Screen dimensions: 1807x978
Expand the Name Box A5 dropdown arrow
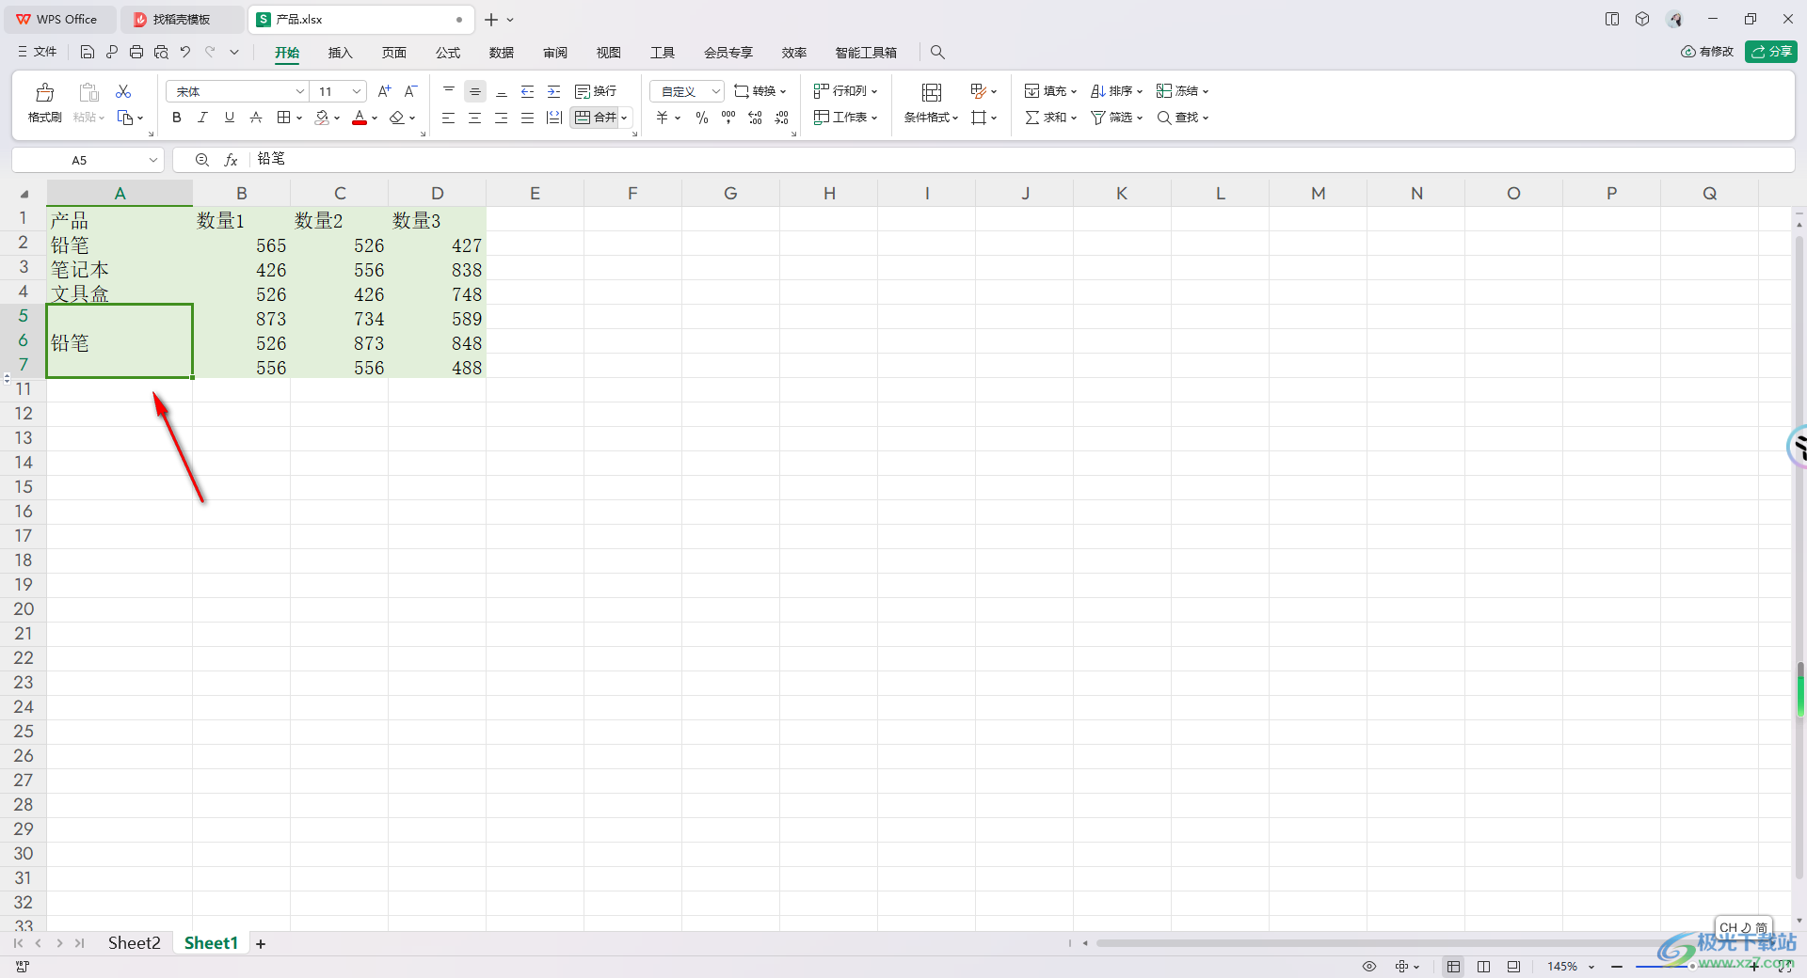click(x=153, y=160)
